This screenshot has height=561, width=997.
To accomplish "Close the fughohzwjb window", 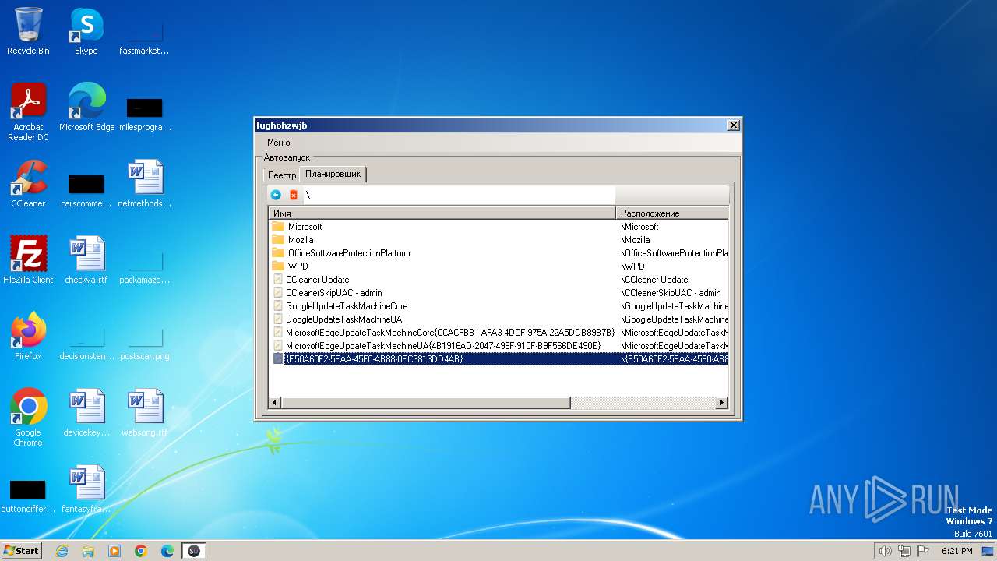I will 733,125.
